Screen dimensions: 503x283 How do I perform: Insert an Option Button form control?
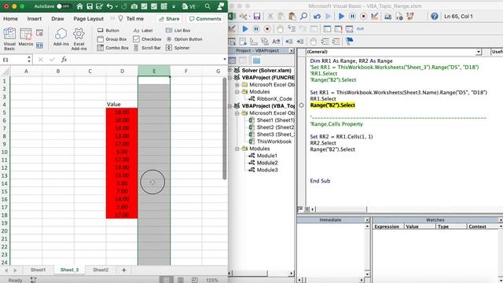coord(184,39)
